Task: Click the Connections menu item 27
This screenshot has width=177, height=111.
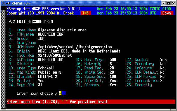Action: click(142, 81)
